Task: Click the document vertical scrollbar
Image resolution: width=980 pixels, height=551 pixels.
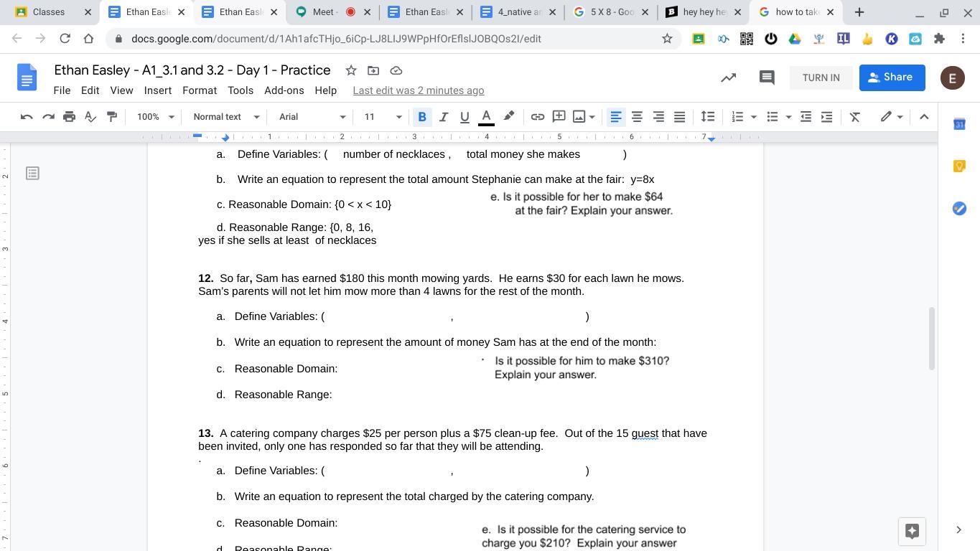Action: 932,339
